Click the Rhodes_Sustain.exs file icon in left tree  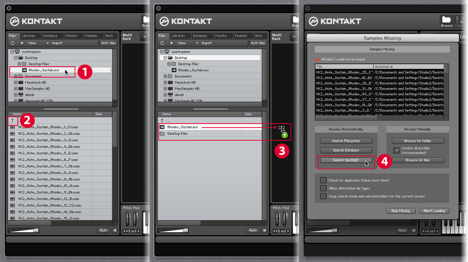25,70
